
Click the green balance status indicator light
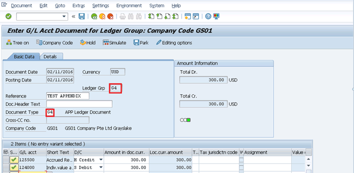coord(189,120)
